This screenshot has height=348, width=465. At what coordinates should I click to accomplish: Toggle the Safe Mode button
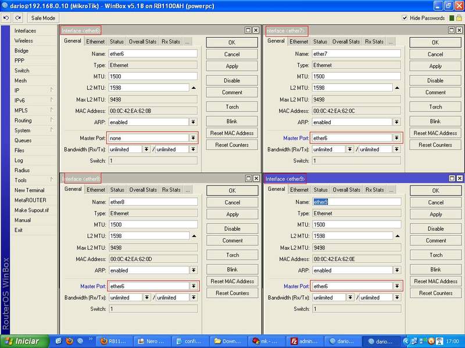click(x=43, y=18)
